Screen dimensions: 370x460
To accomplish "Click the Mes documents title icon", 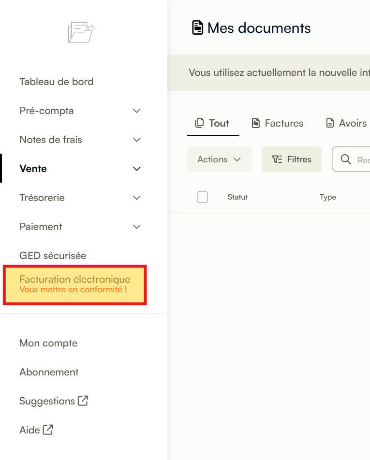I will 197,28.
